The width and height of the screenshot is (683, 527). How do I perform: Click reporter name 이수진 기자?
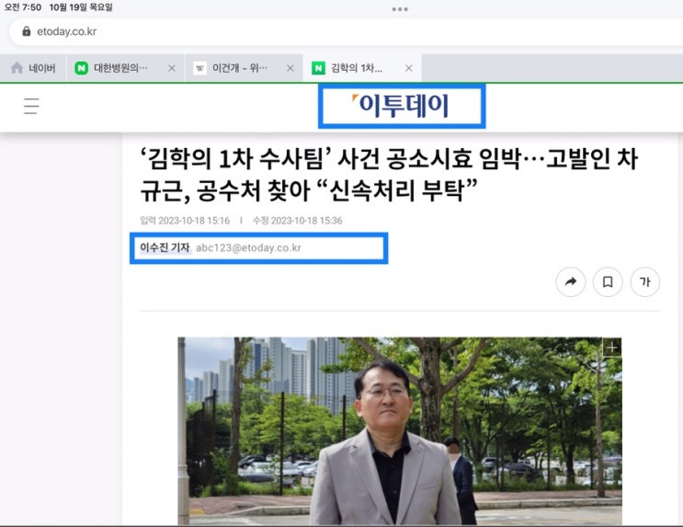pyautogui.click(x=165, y=247)
